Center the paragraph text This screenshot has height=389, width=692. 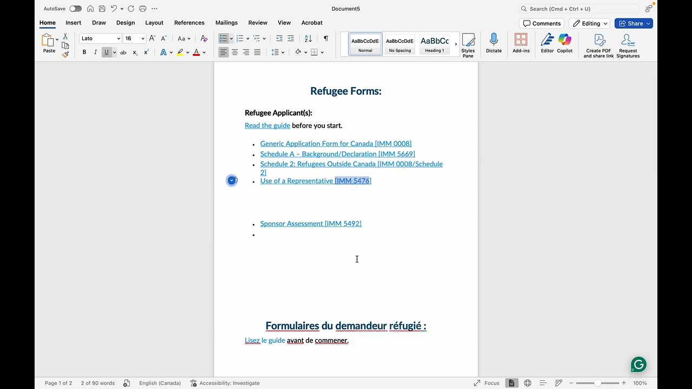coord(235,52)
